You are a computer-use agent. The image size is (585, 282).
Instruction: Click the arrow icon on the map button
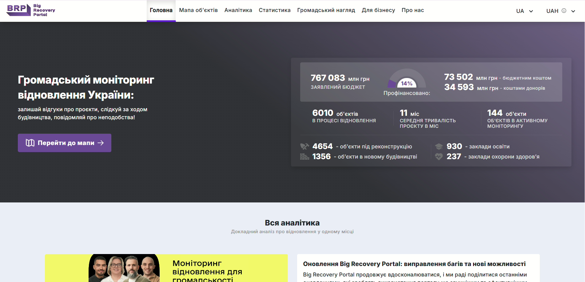click(x=101, y=143)
